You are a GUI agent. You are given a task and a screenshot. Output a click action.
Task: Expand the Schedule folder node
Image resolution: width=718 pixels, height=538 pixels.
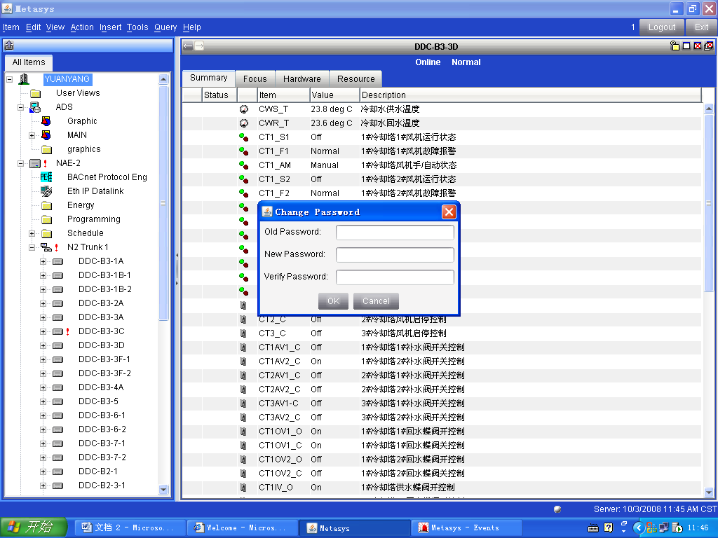tap(32, 233)
